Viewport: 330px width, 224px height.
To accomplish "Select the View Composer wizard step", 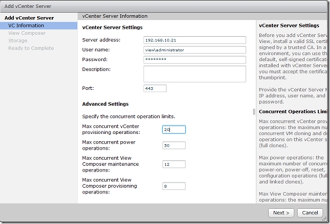I will [x=27, y=33].
